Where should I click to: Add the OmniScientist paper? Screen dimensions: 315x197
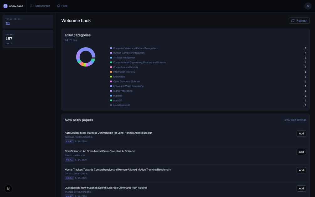(x=301, y=152)
